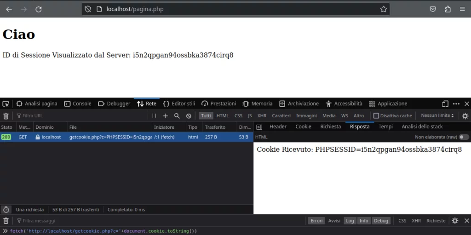Open the request blocking icon
Image resolution: width=471 pixels, height=235 pixels.
(x=189, y=116)
